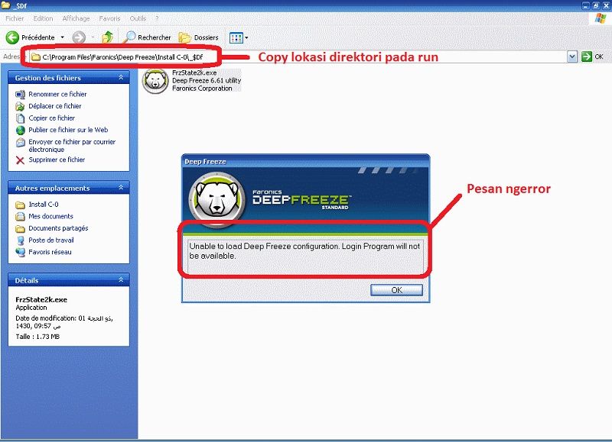Image resolution: width=612 pixels, height=442 pixels.
Task: Click the Favoris réseau network icon
Action: pos(21,253)
